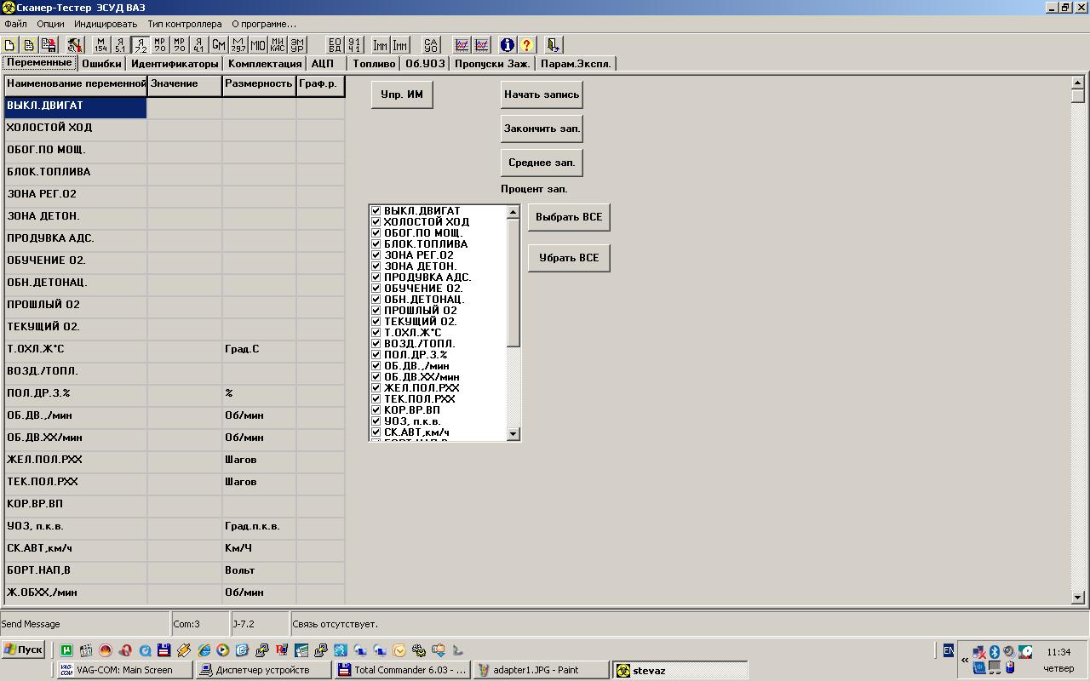Select the MIO controller icon
This screenshot has height=681, width=1090.
pos(258,45)
